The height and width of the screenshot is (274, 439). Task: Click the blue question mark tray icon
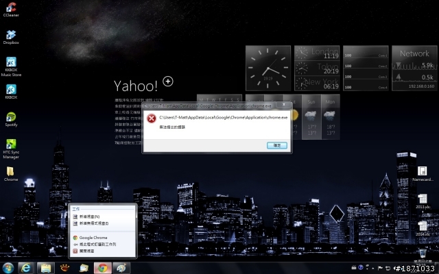pyautogui.click(x=361, y=268)
